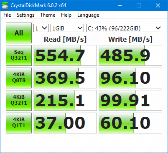Click the CrystalDiskMark app icon in title bar
Viewport: 168px width, 153px height.
[x=5, y=5]
